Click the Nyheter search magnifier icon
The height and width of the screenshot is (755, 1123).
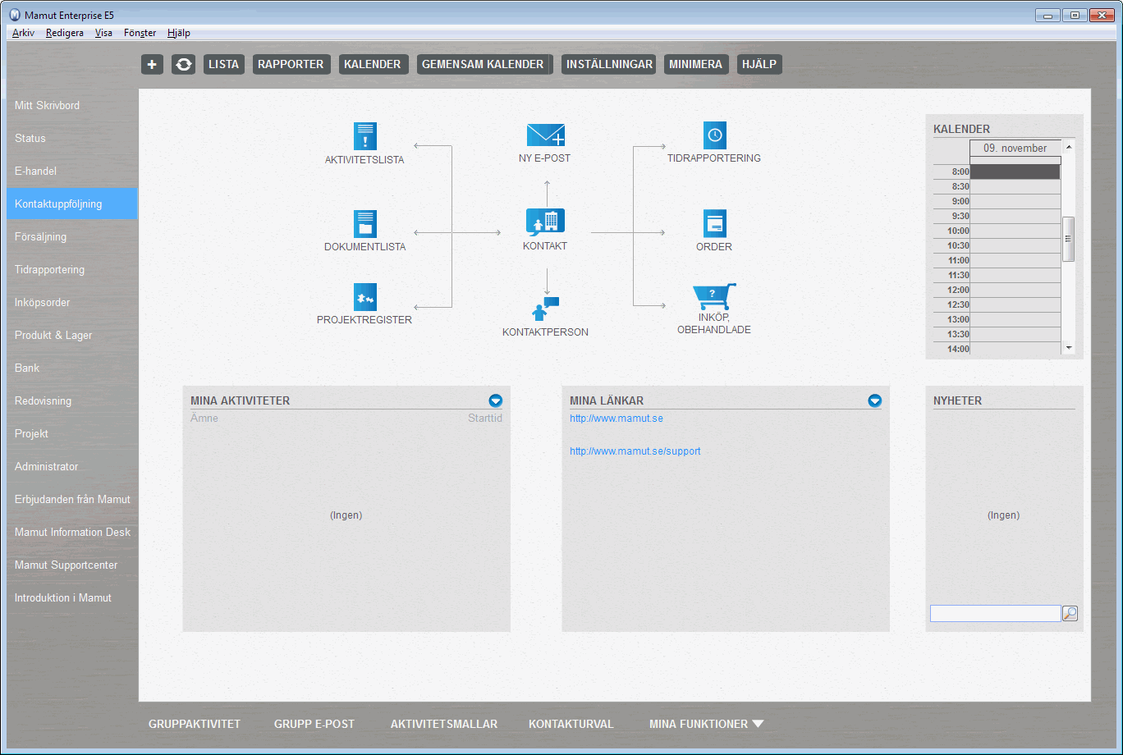pyautogui.click(x=1070, y=613)
